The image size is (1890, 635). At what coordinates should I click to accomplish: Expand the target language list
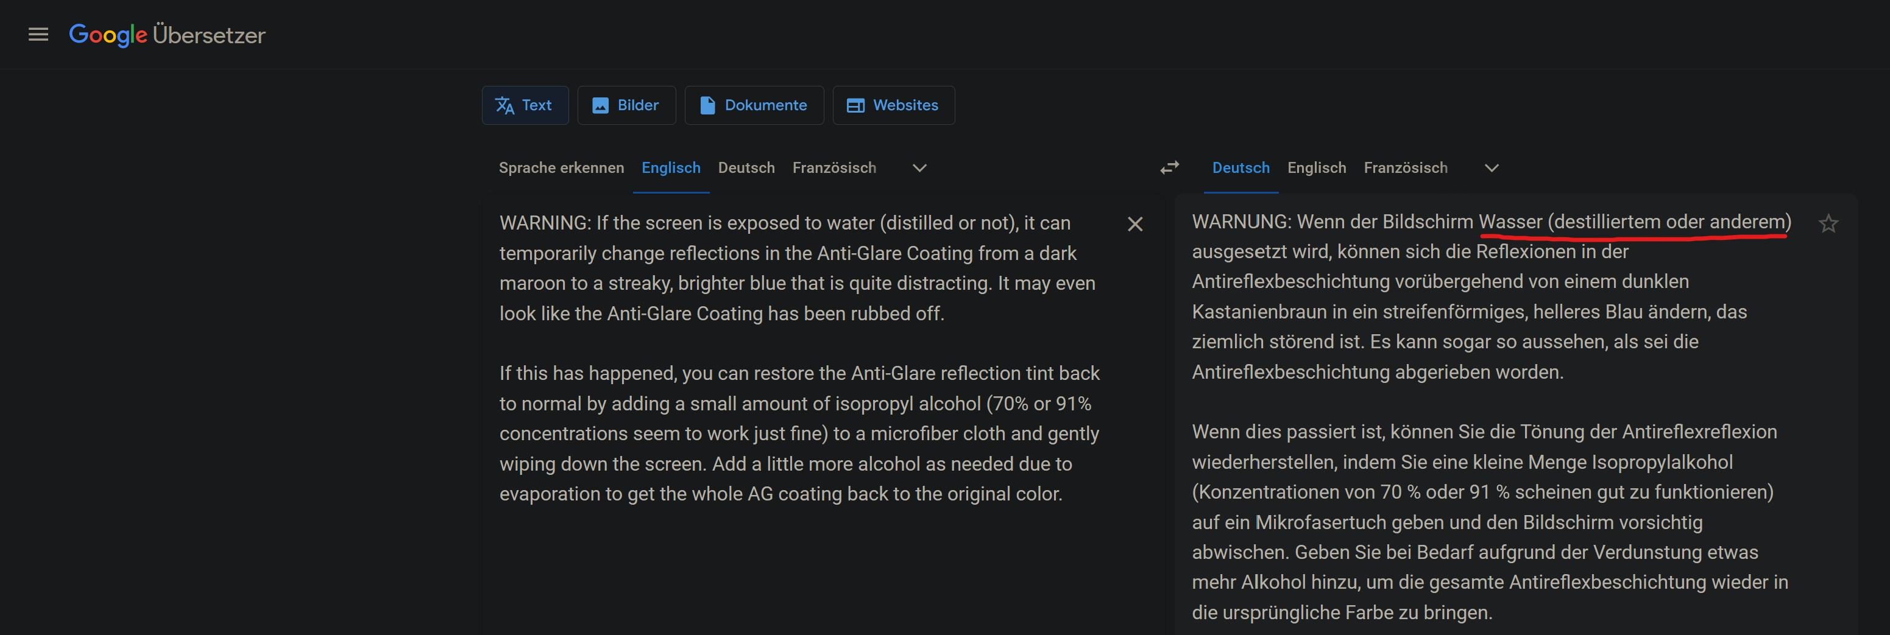(1491, 168)
